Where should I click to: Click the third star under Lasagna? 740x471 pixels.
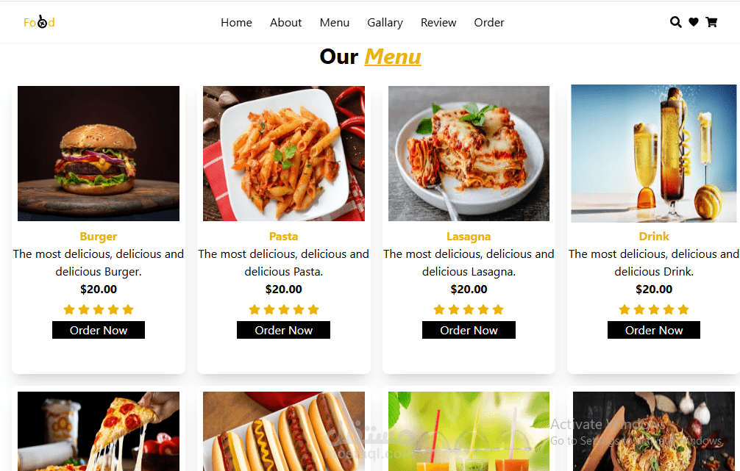[x=469, y=310]
